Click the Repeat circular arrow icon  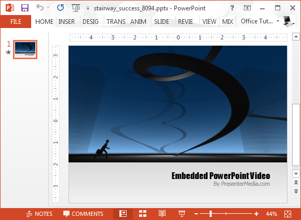pyautogui.click(x=61, y=8)
